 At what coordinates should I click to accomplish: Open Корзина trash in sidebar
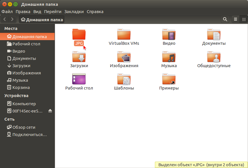point(27,87)
